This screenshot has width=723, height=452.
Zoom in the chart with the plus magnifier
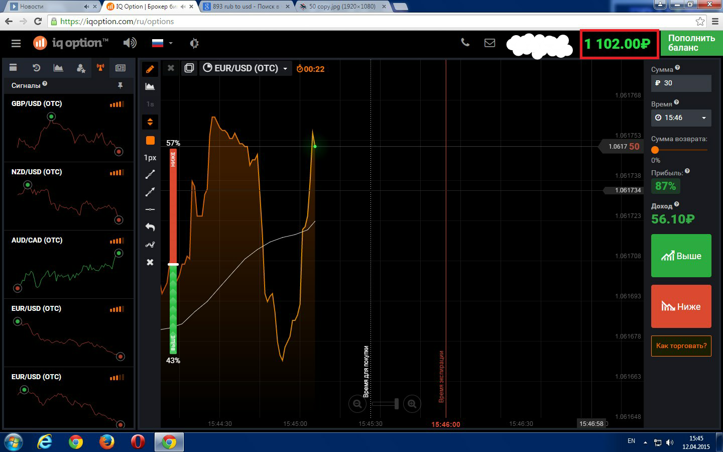412,404
